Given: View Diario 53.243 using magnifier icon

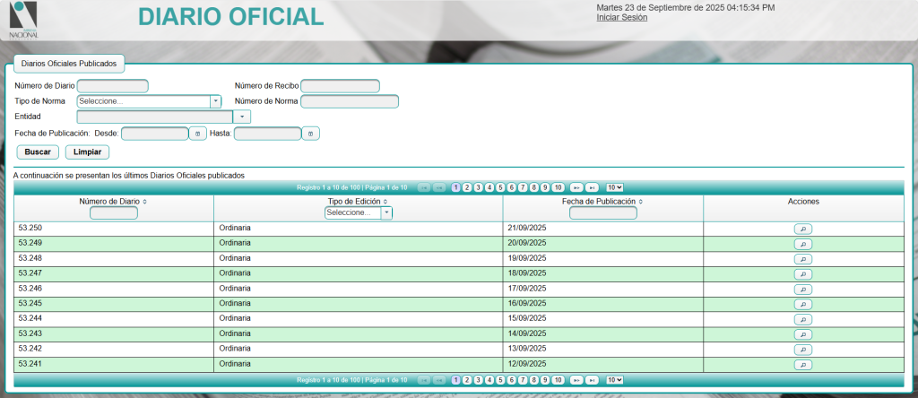Looking at the screenshot, I should [x=803, y=334].
